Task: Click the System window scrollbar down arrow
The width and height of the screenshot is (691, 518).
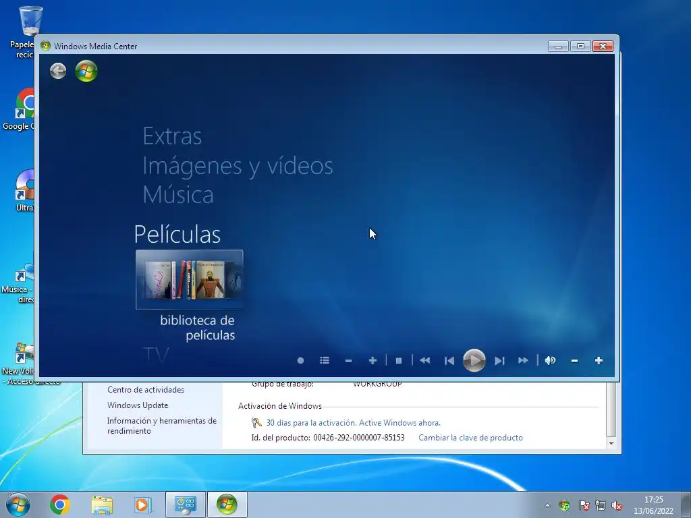Action: point(611,444)
